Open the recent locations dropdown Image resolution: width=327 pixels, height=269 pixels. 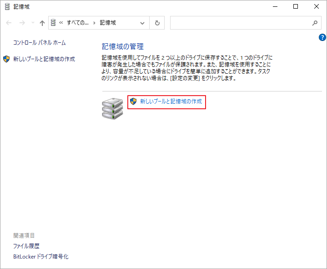coord(32,23)
